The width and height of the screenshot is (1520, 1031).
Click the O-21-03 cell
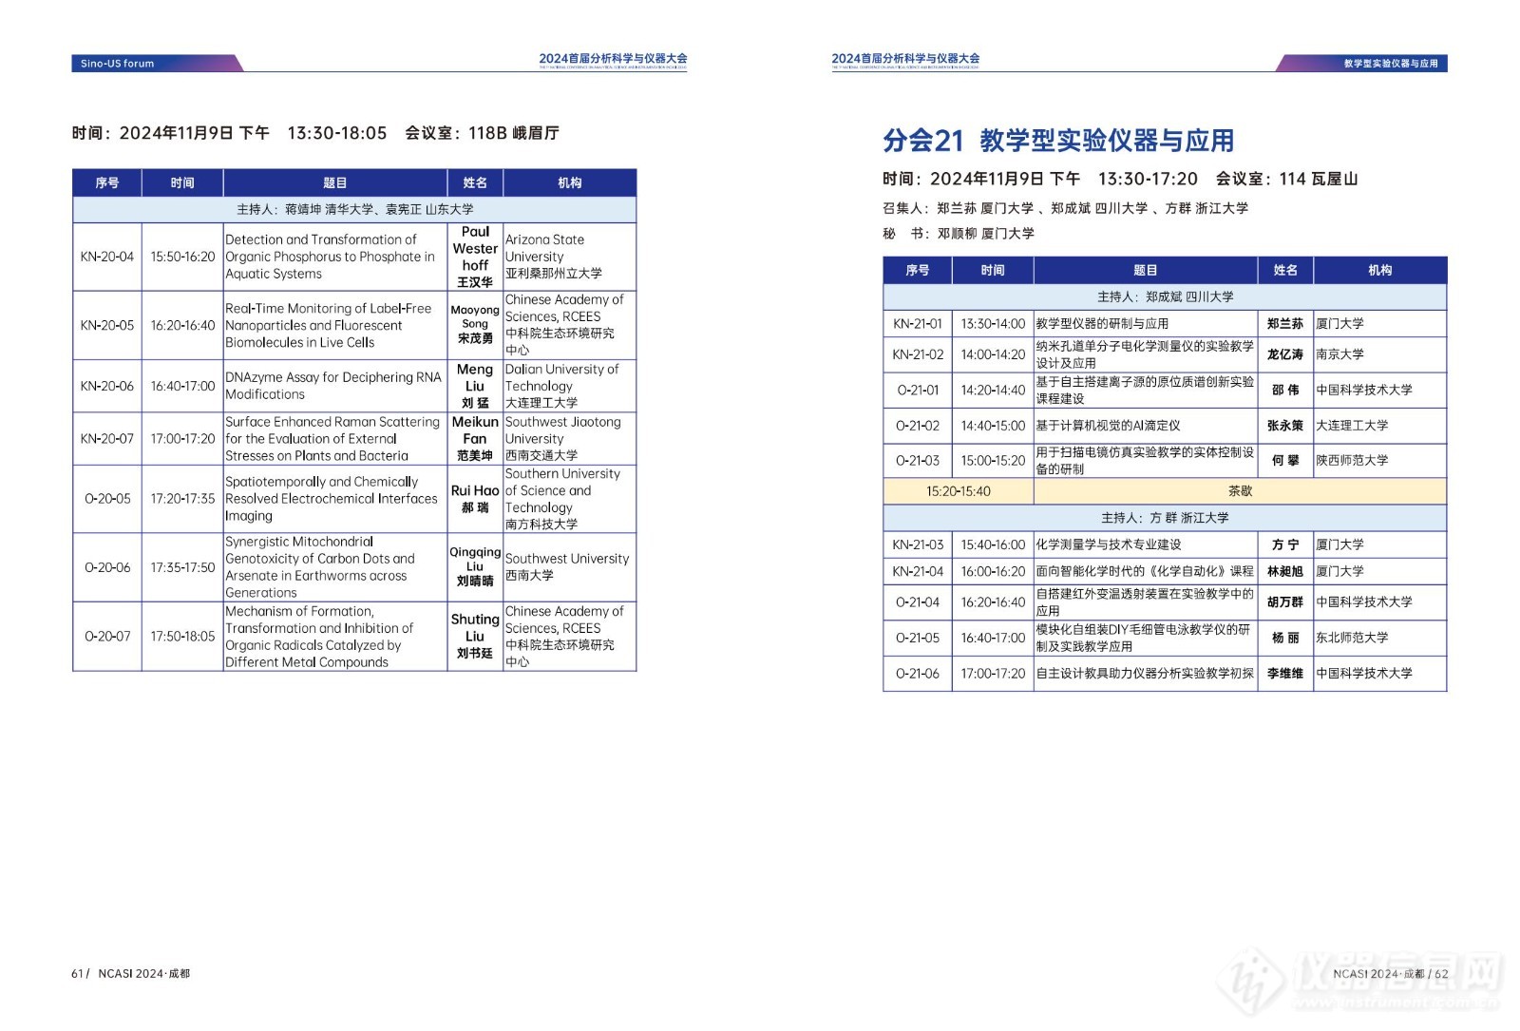click(918, 461)
